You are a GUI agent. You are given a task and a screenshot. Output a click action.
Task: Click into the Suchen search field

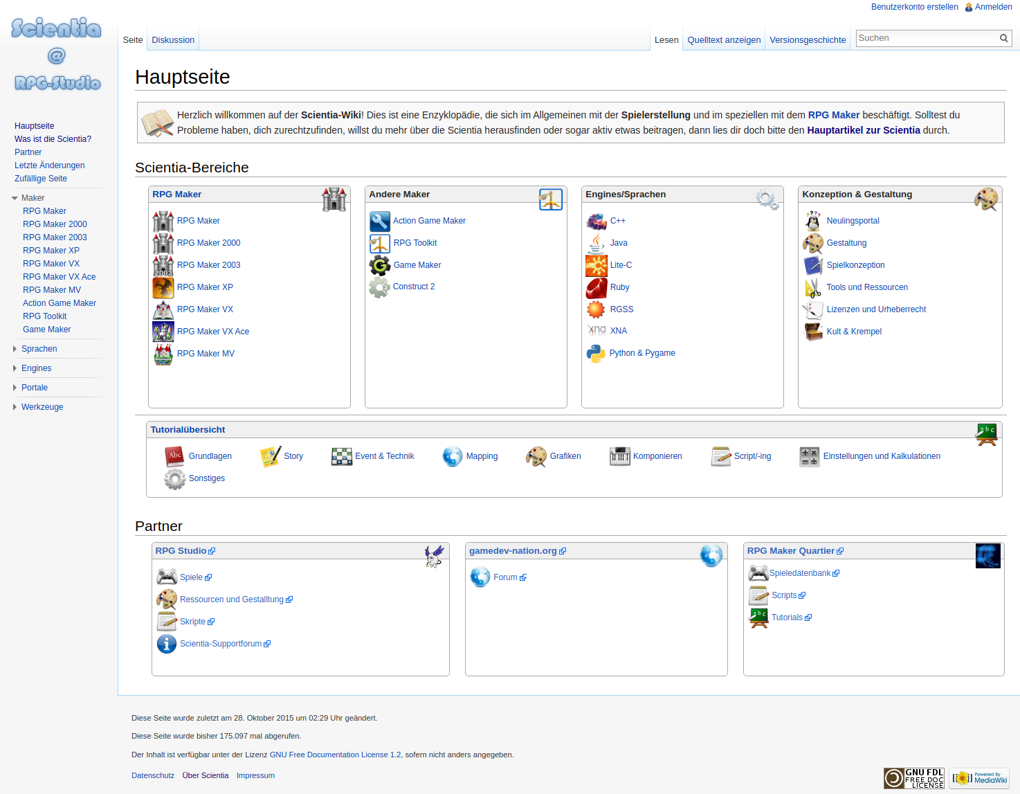[925, 39]
